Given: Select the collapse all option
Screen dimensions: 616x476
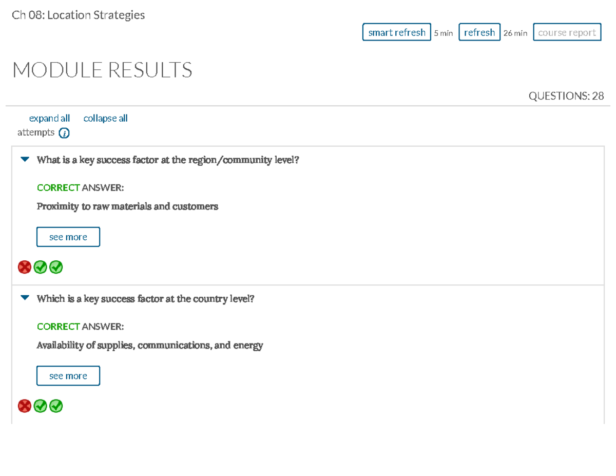Looking at the screenshot, I should [105, 118].
